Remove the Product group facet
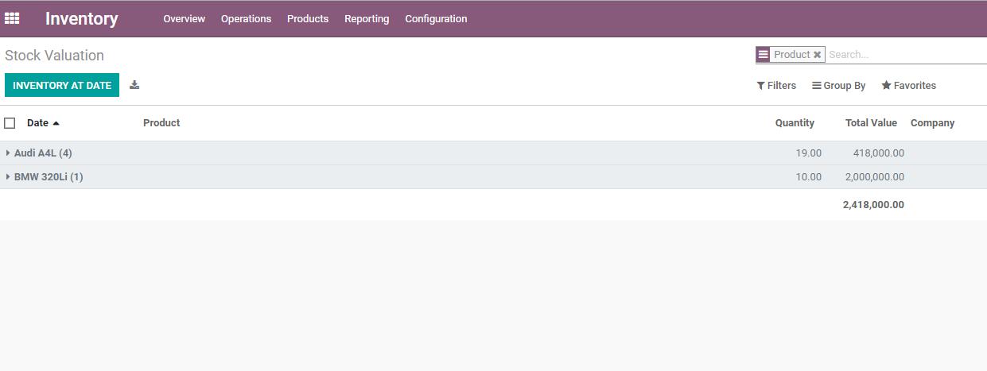Image resolution: width=987 pixels, height=371 pixels. (817, 55)
